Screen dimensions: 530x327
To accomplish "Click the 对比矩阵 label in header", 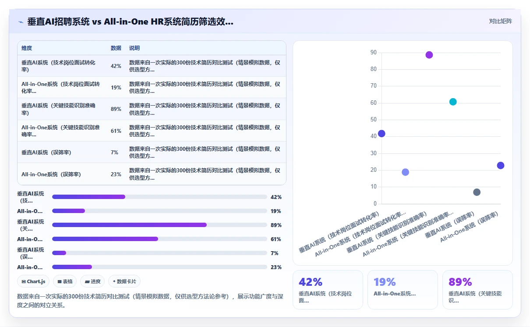I will tap(500, 21).
